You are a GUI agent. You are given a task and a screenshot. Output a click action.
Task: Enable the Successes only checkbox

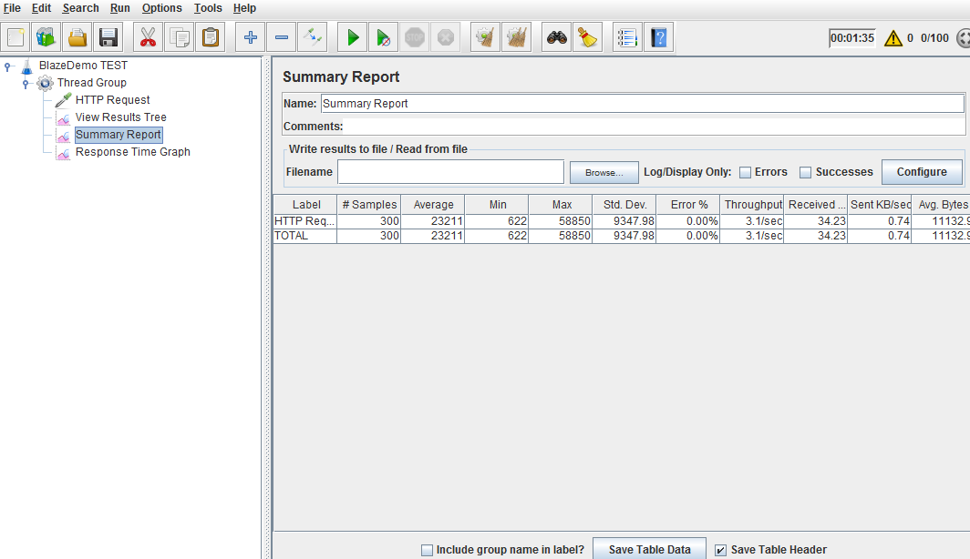tap(805, 172)
